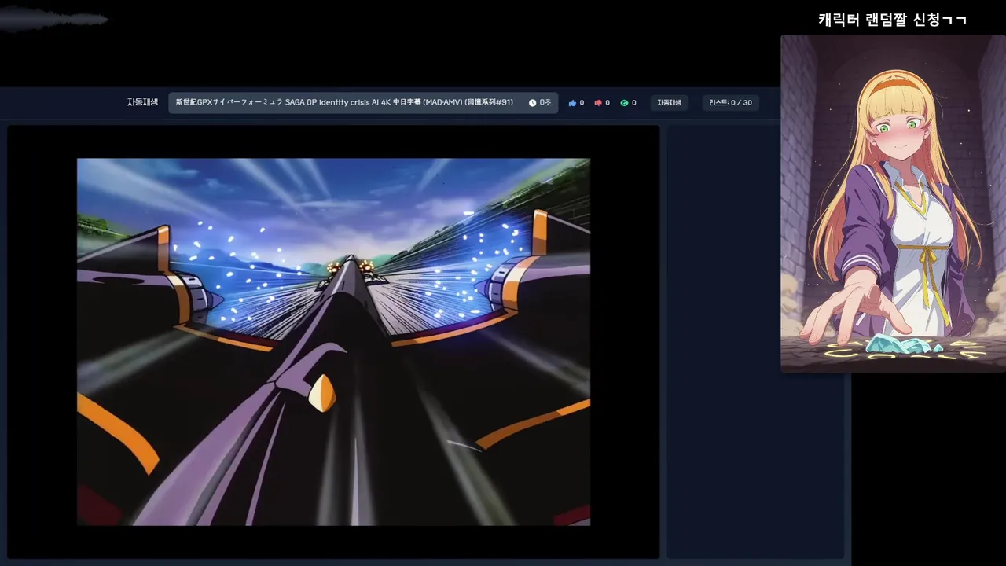1006x566 pixels.
Task: Click the 리스트: 0 / 30 button
Action: (730, 103)
